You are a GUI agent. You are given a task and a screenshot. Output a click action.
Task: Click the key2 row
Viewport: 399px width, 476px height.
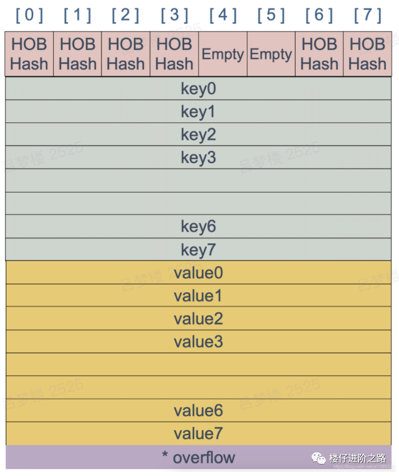tap(198, 134)
